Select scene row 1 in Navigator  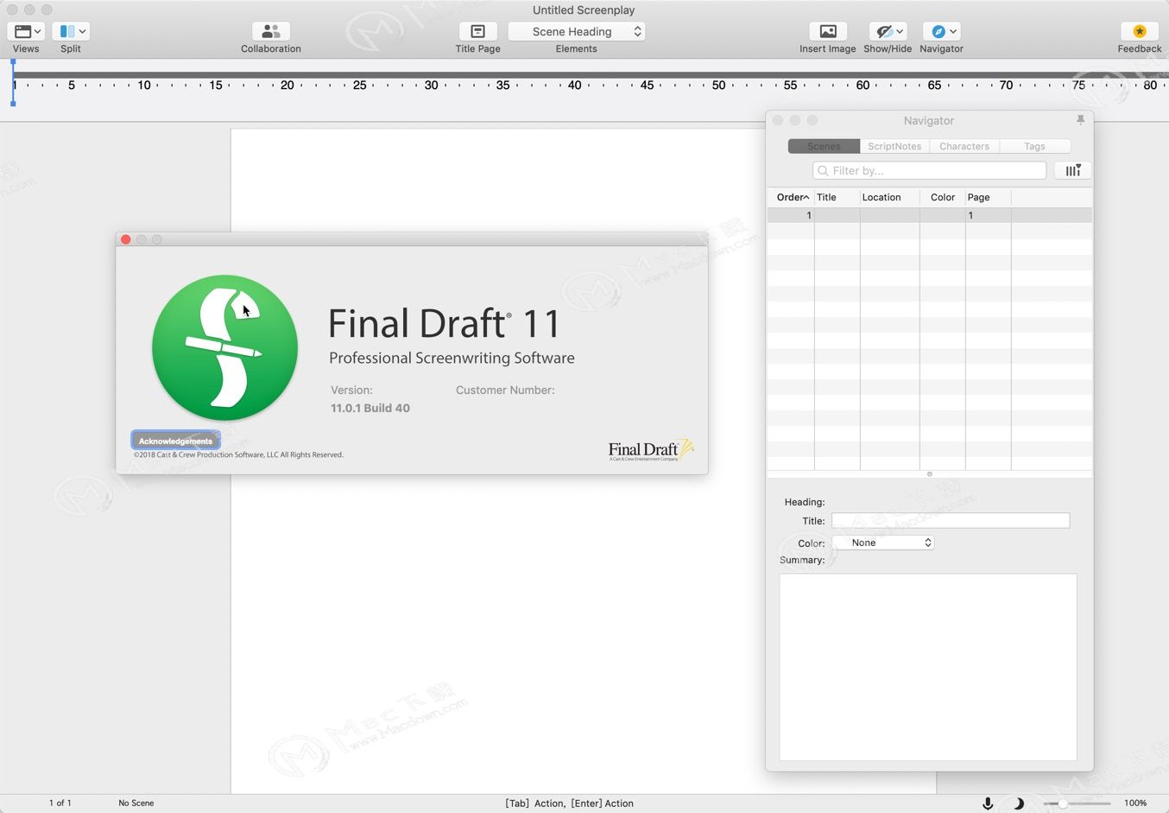click(930, 215)
